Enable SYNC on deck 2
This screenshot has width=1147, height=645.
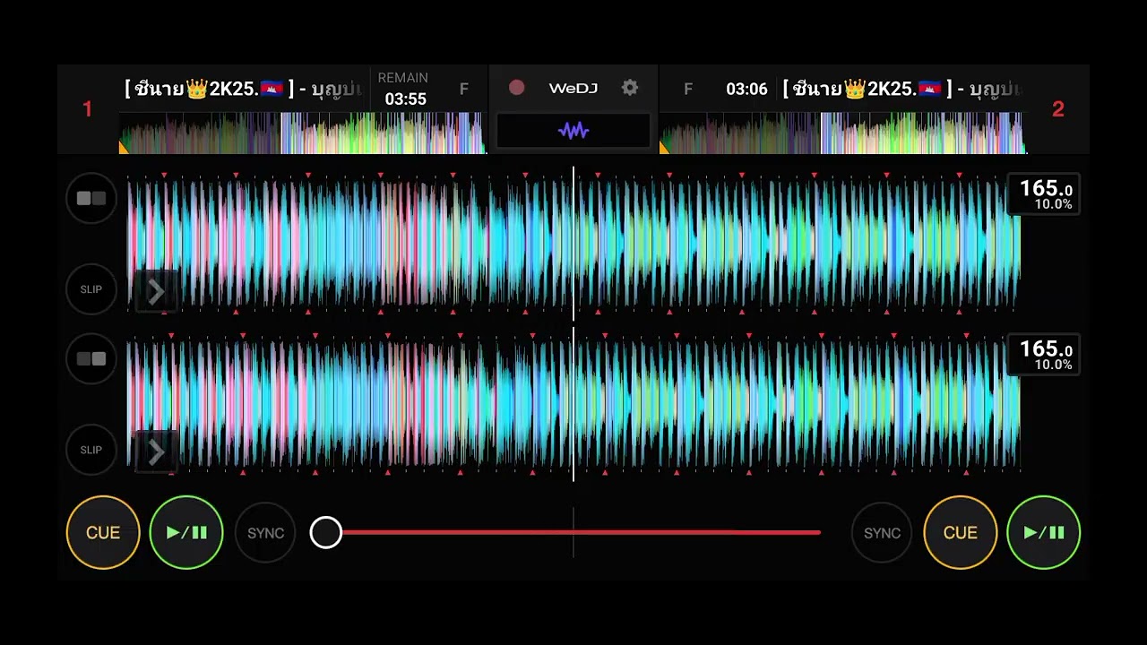[882, 533]
